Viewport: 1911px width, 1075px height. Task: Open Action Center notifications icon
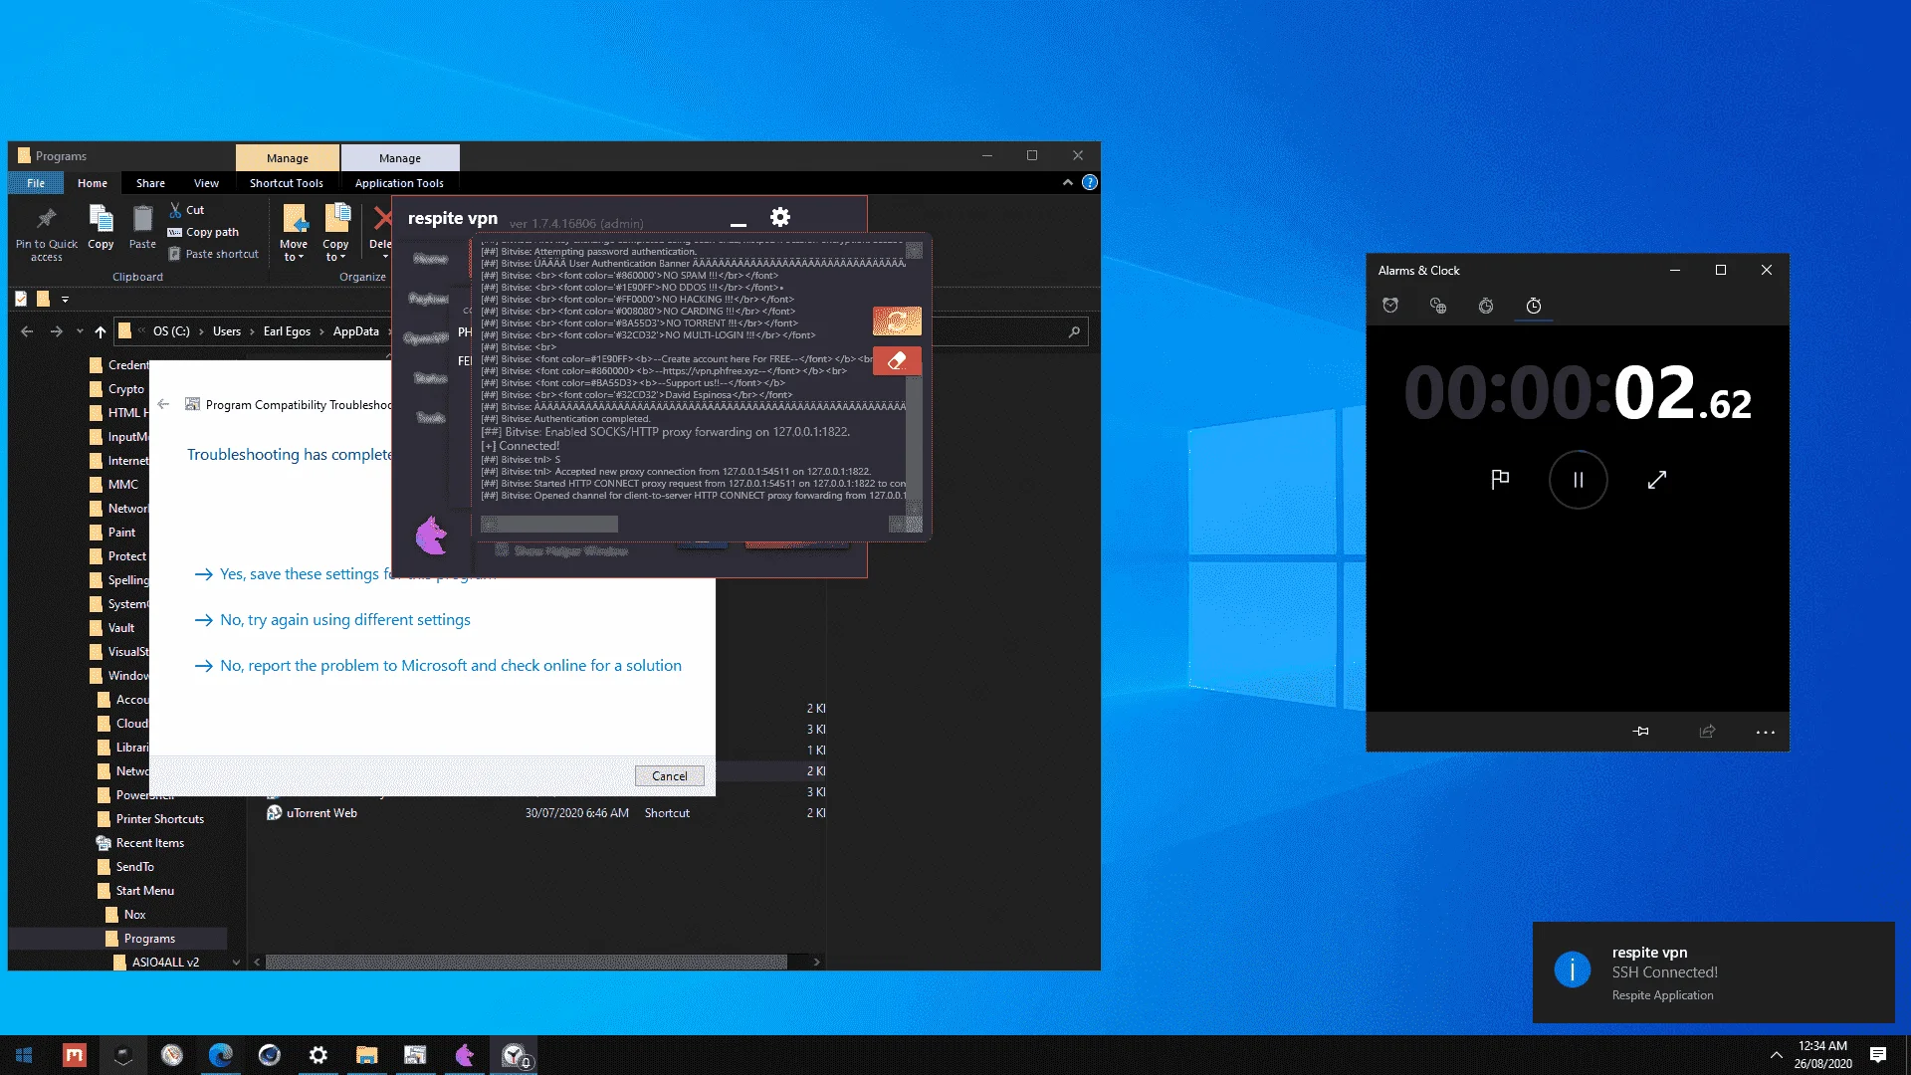pos(1878,1055)
